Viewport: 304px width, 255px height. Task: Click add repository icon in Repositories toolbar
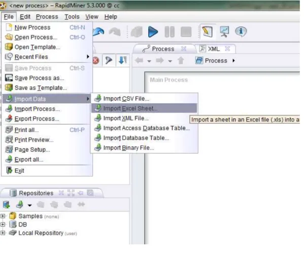pyautogui.click(x=7, y=205)
